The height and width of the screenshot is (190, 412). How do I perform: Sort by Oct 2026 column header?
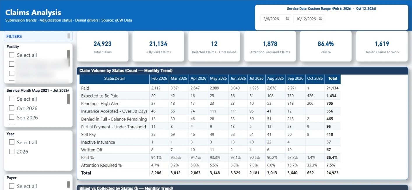[315, 79]
